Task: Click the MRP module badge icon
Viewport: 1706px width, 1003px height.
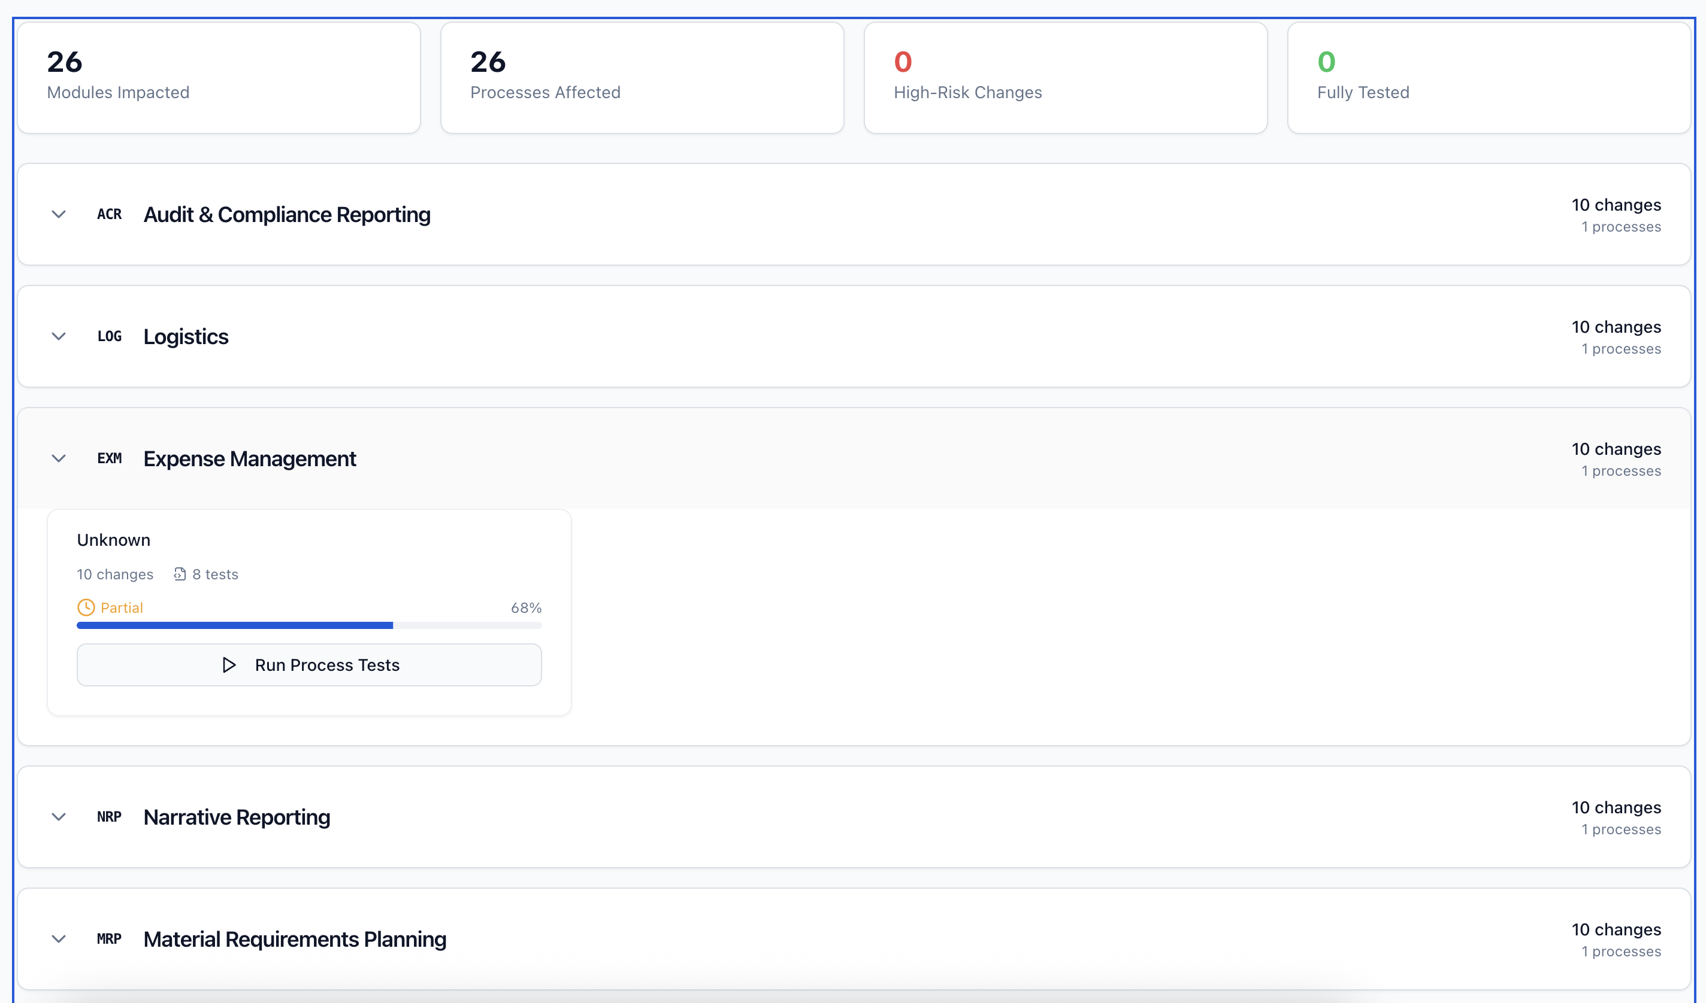Action: pos(109,939)
